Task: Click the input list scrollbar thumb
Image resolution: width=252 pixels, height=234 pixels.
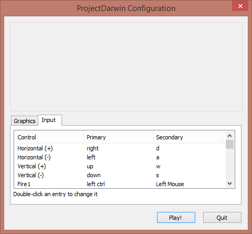Action: pyautogui.click(x=229, y=144)
